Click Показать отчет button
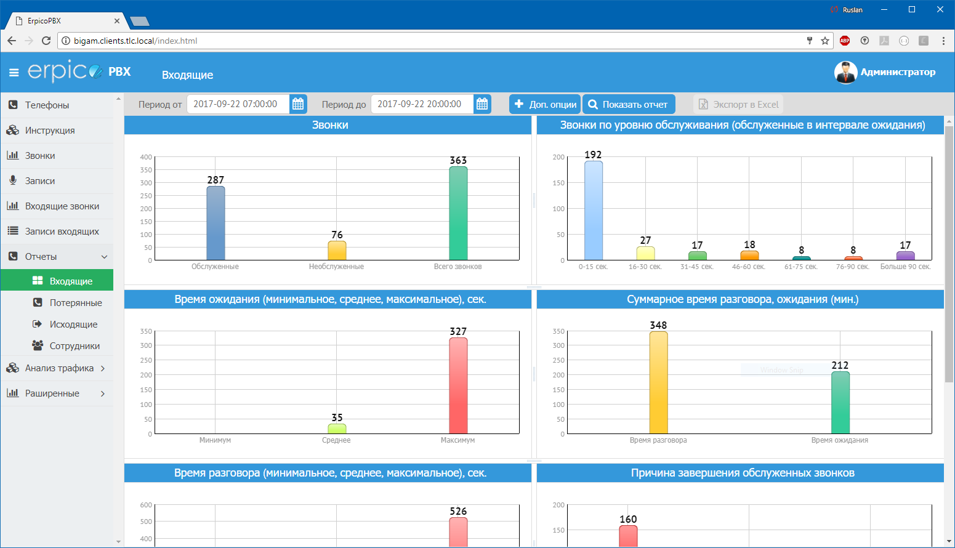The image size is (955, 548). [x=629, y=104]
